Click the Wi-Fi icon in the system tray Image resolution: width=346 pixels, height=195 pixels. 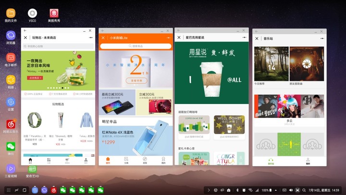[x=250, y=190]
